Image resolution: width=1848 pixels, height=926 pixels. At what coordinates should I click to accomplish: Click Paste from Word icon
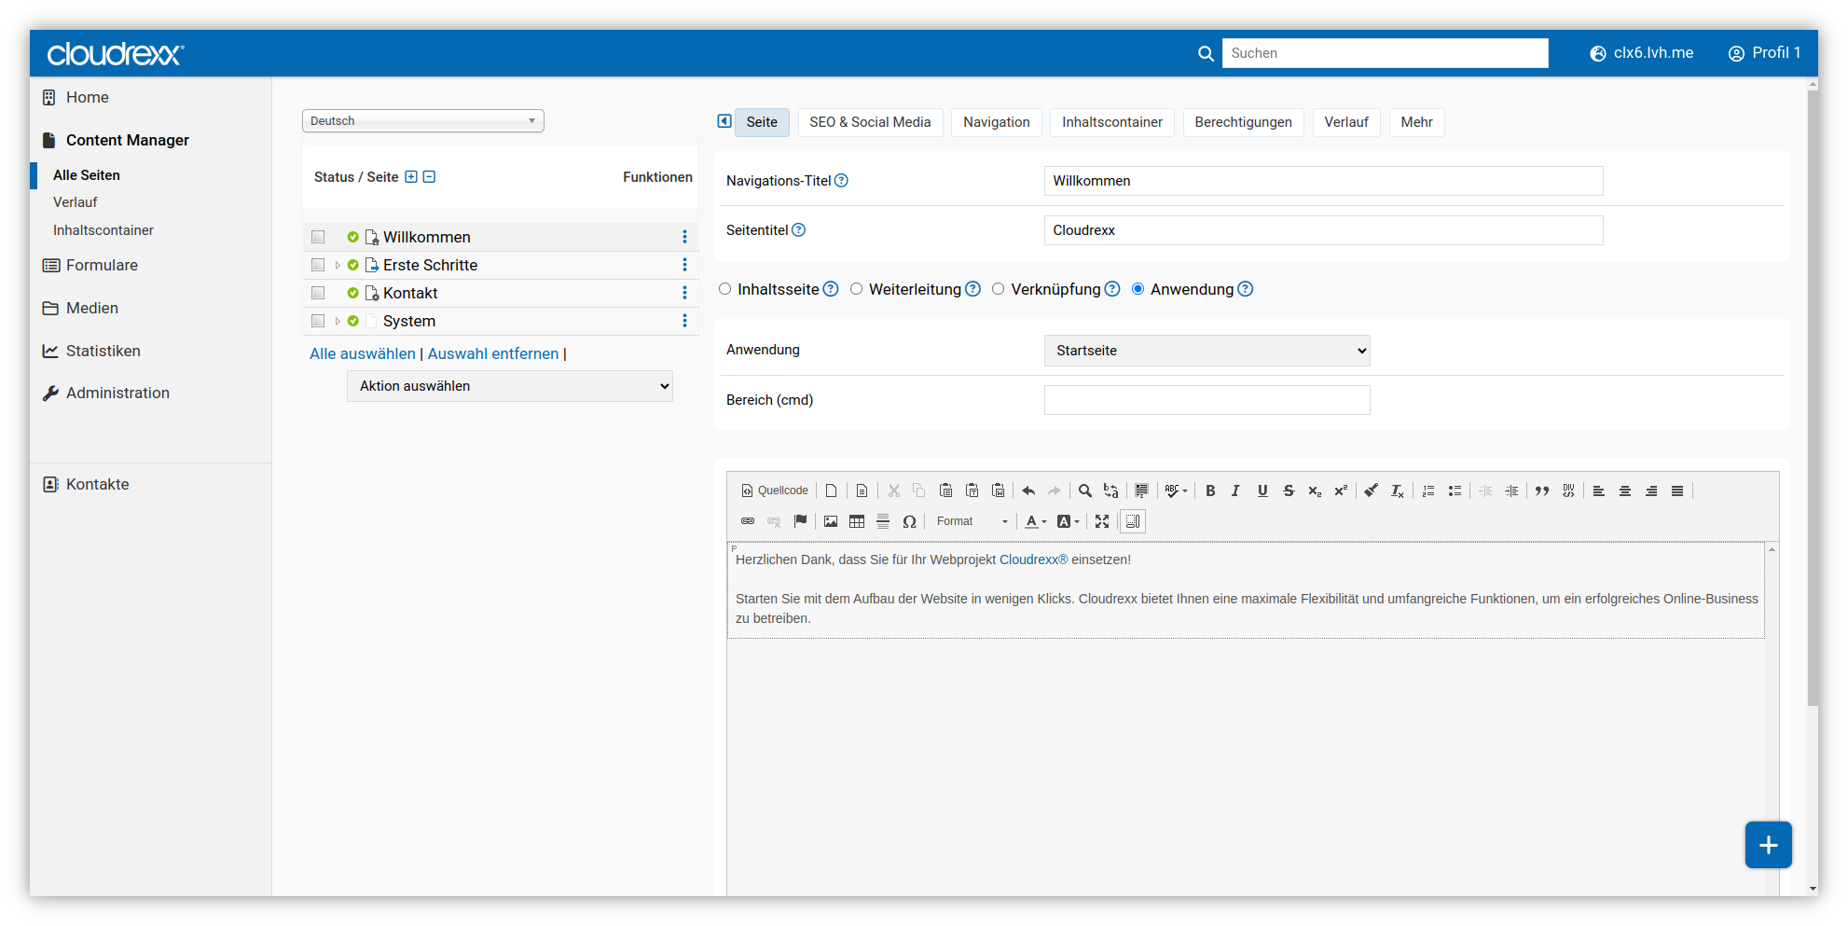point(999,491)
